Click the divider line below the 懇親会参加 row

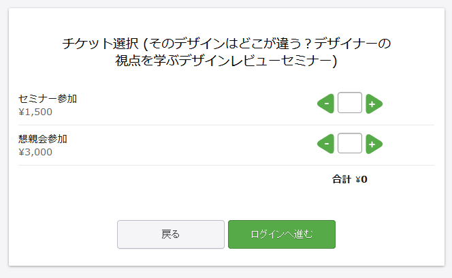point(226,165)
